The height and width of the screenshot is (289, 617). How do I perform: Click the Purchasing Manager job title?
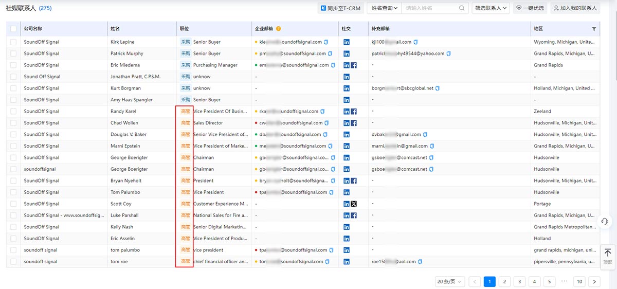(215, 65)
